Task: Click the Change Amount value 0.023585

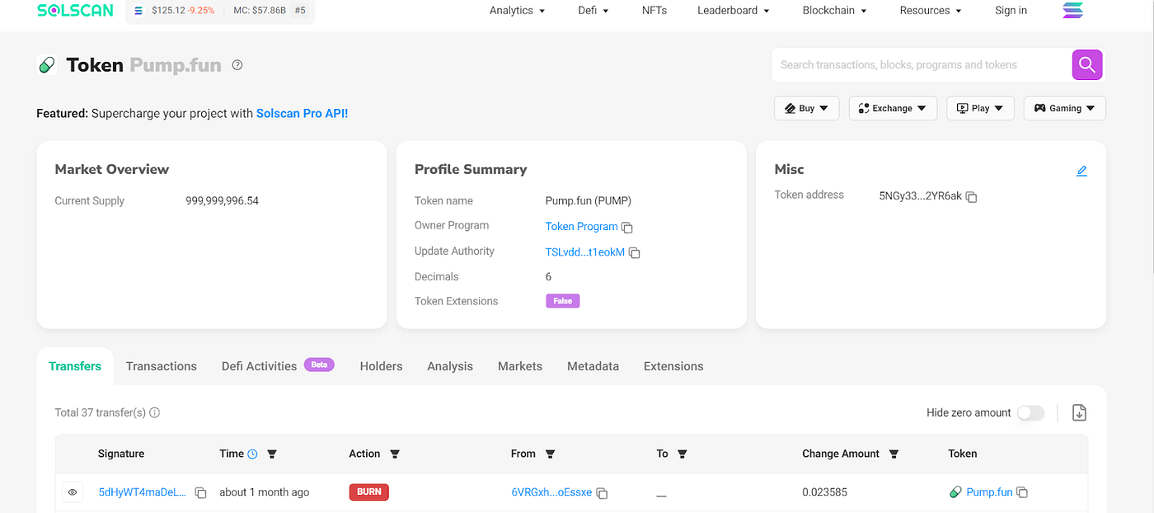Action: [x=825, y=492]
